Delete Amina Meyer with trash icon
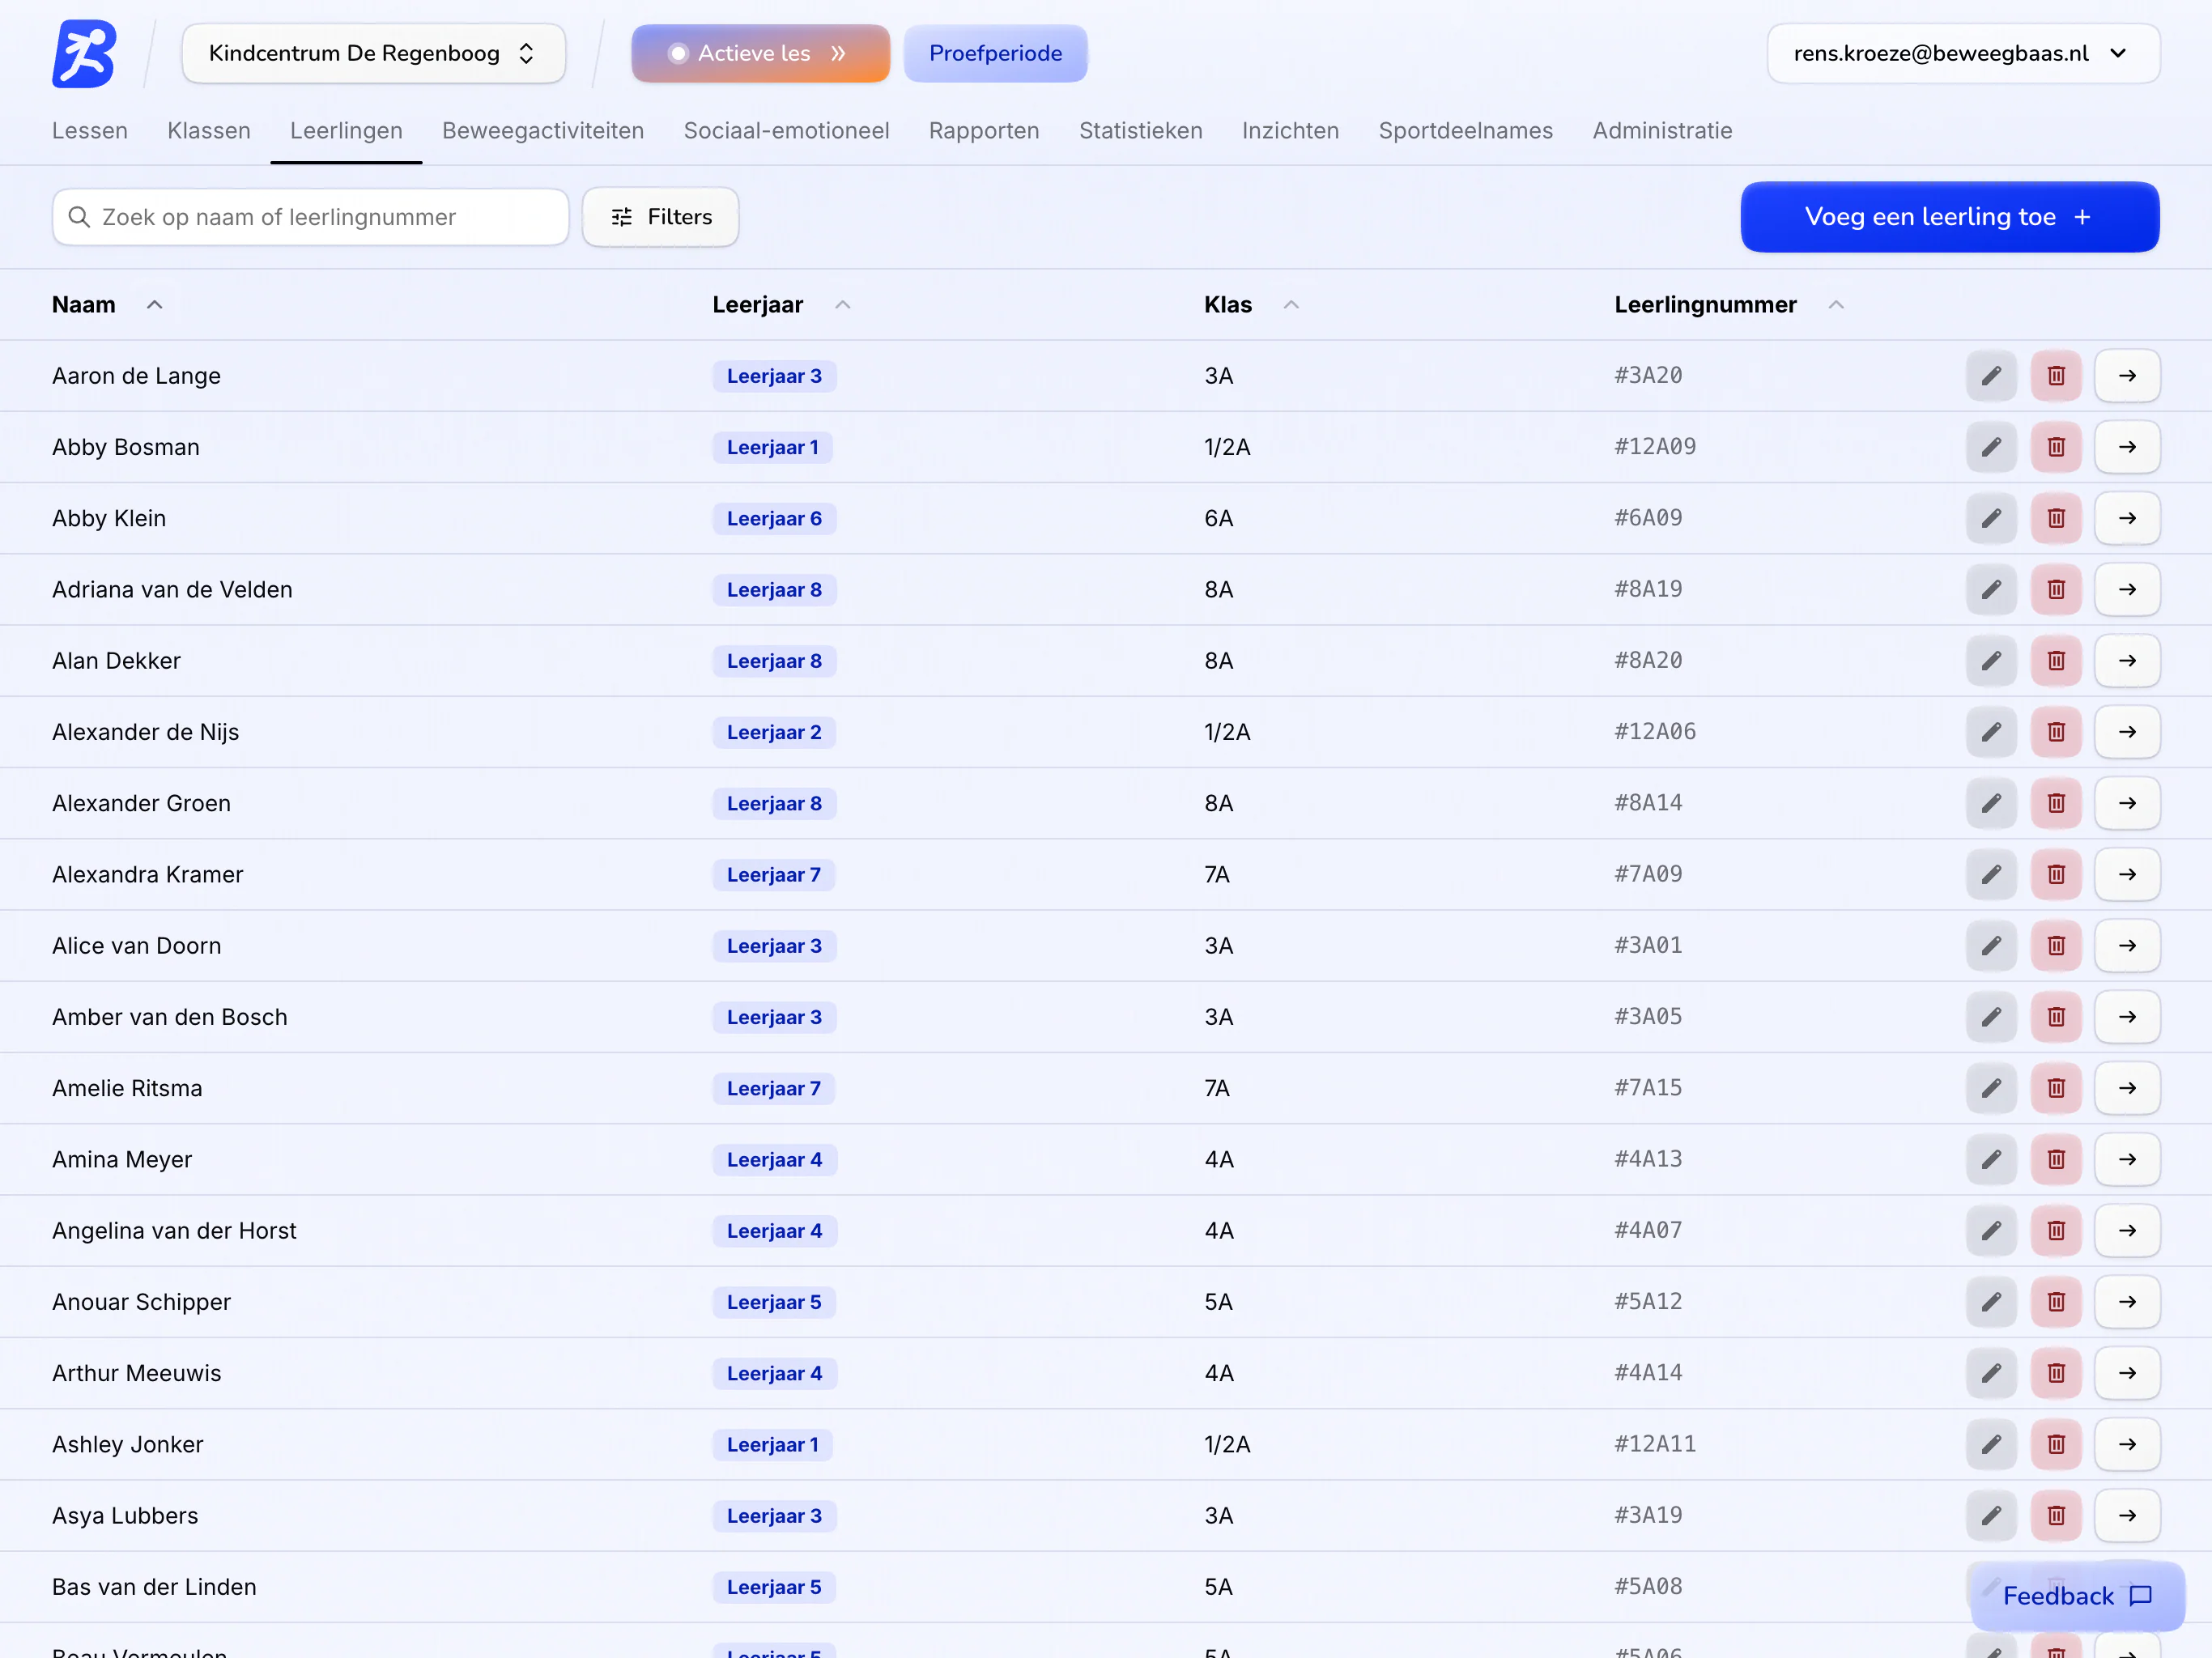The width and height of the screenshot is (2212, 1658). (x=2056, y=1159)
